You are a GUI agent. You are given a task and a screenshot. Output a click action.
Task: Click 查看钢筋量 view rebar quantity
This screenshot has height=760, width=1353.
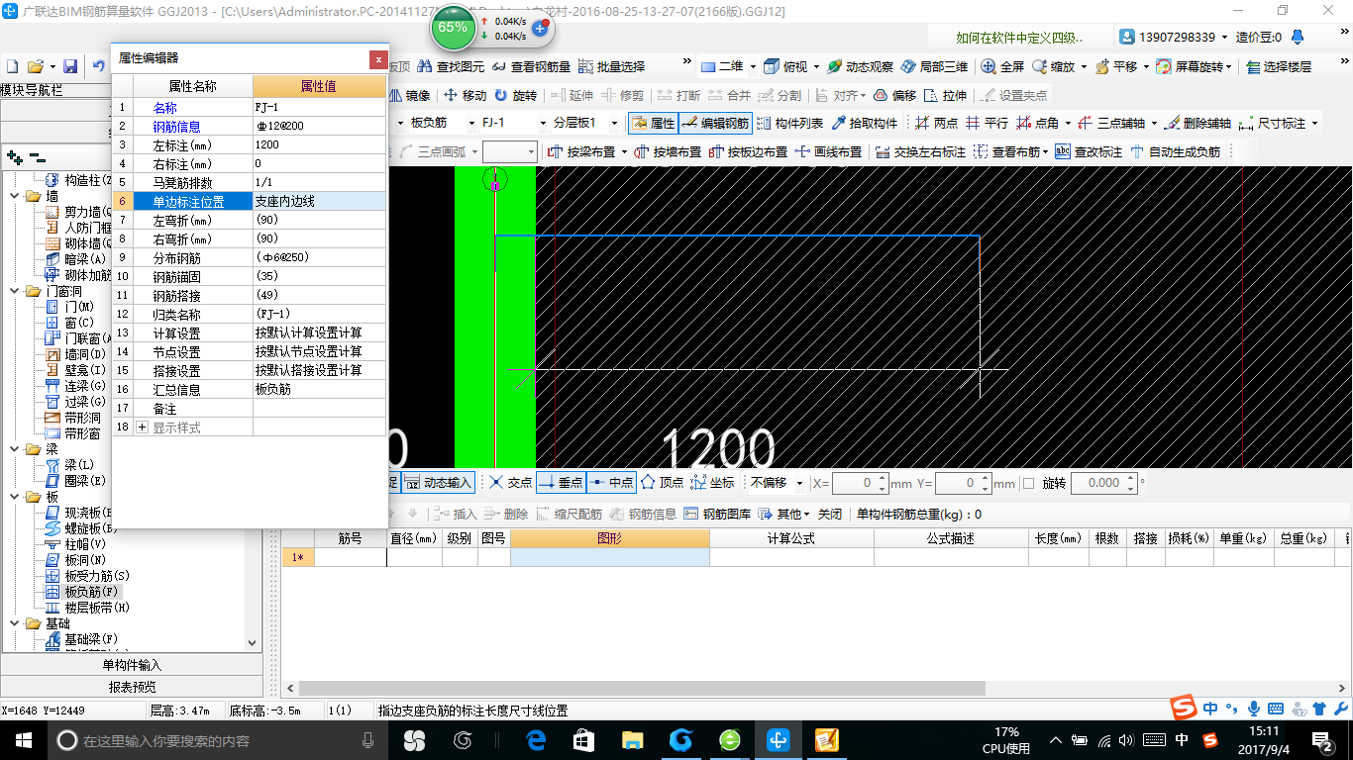532,66
